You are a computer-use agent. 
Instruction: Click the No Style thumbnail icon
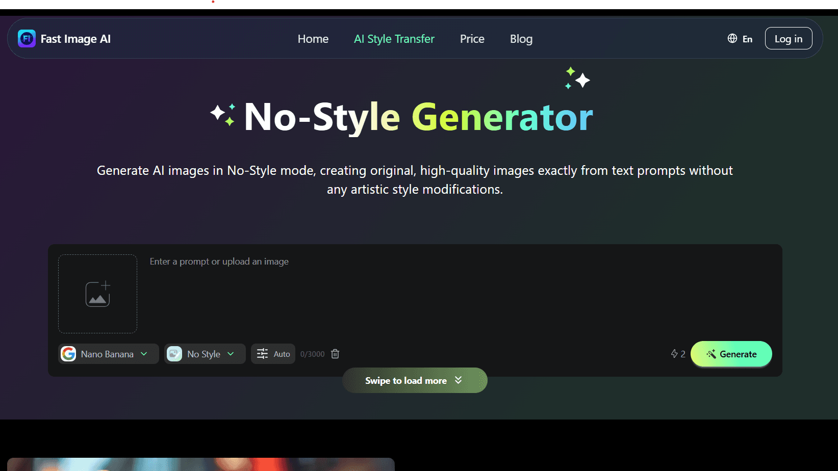[x=174, y=354]
